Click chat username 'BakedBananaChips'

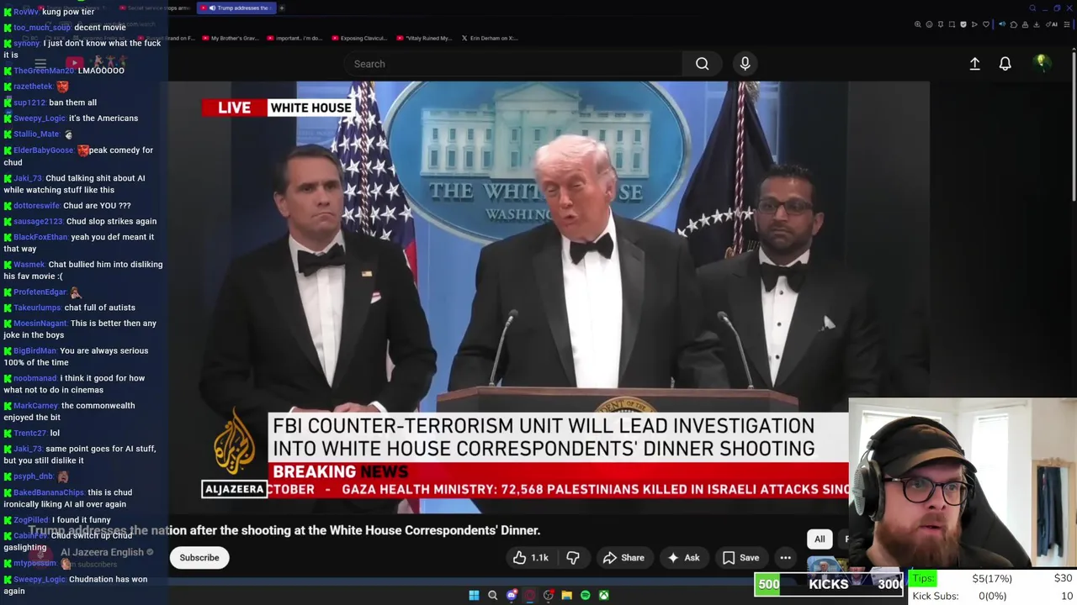(49, 492)
